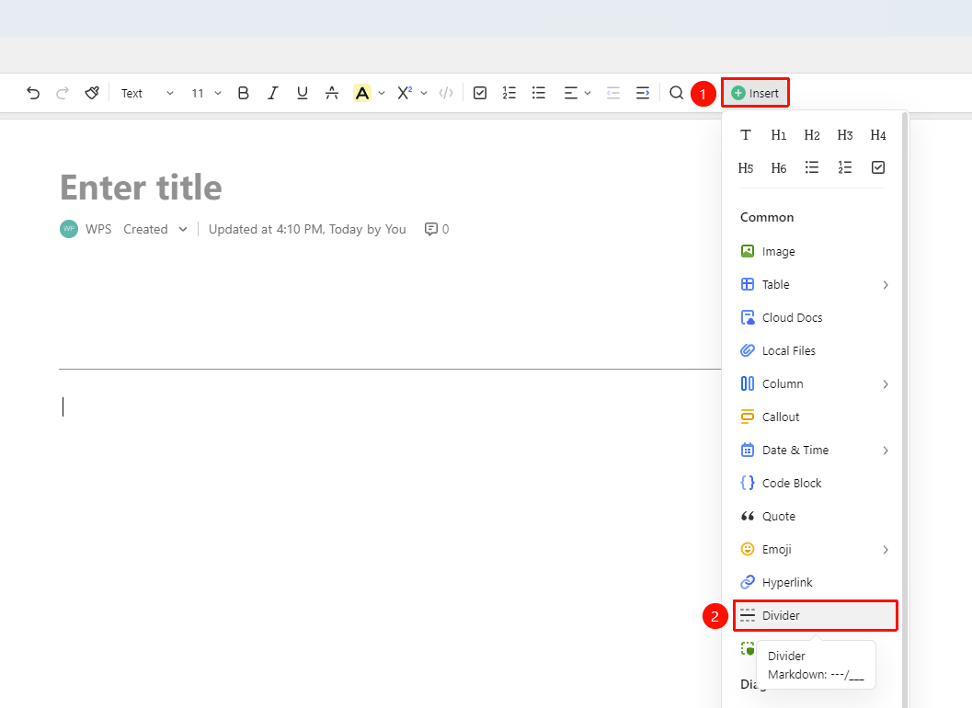The image size is (972, 708).
Task: Click the superscript X² icon
Action: (405, 93)
